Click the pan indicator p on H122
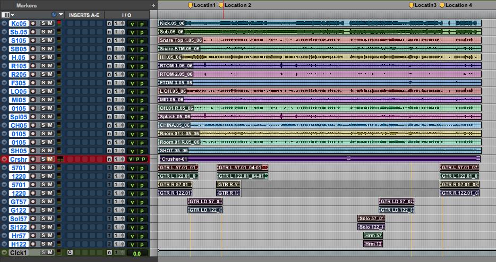Screen dimensions: 496x262 click(142, 244)
